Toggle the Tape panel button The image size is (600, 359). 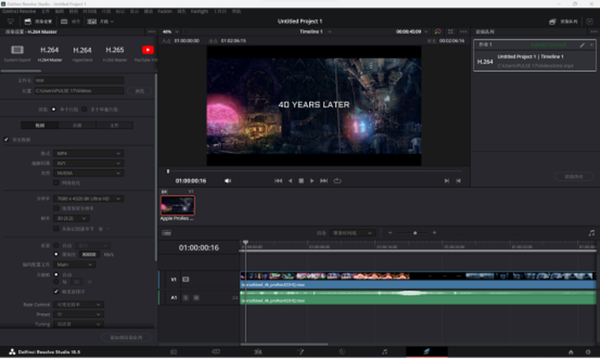coord(71,21)
